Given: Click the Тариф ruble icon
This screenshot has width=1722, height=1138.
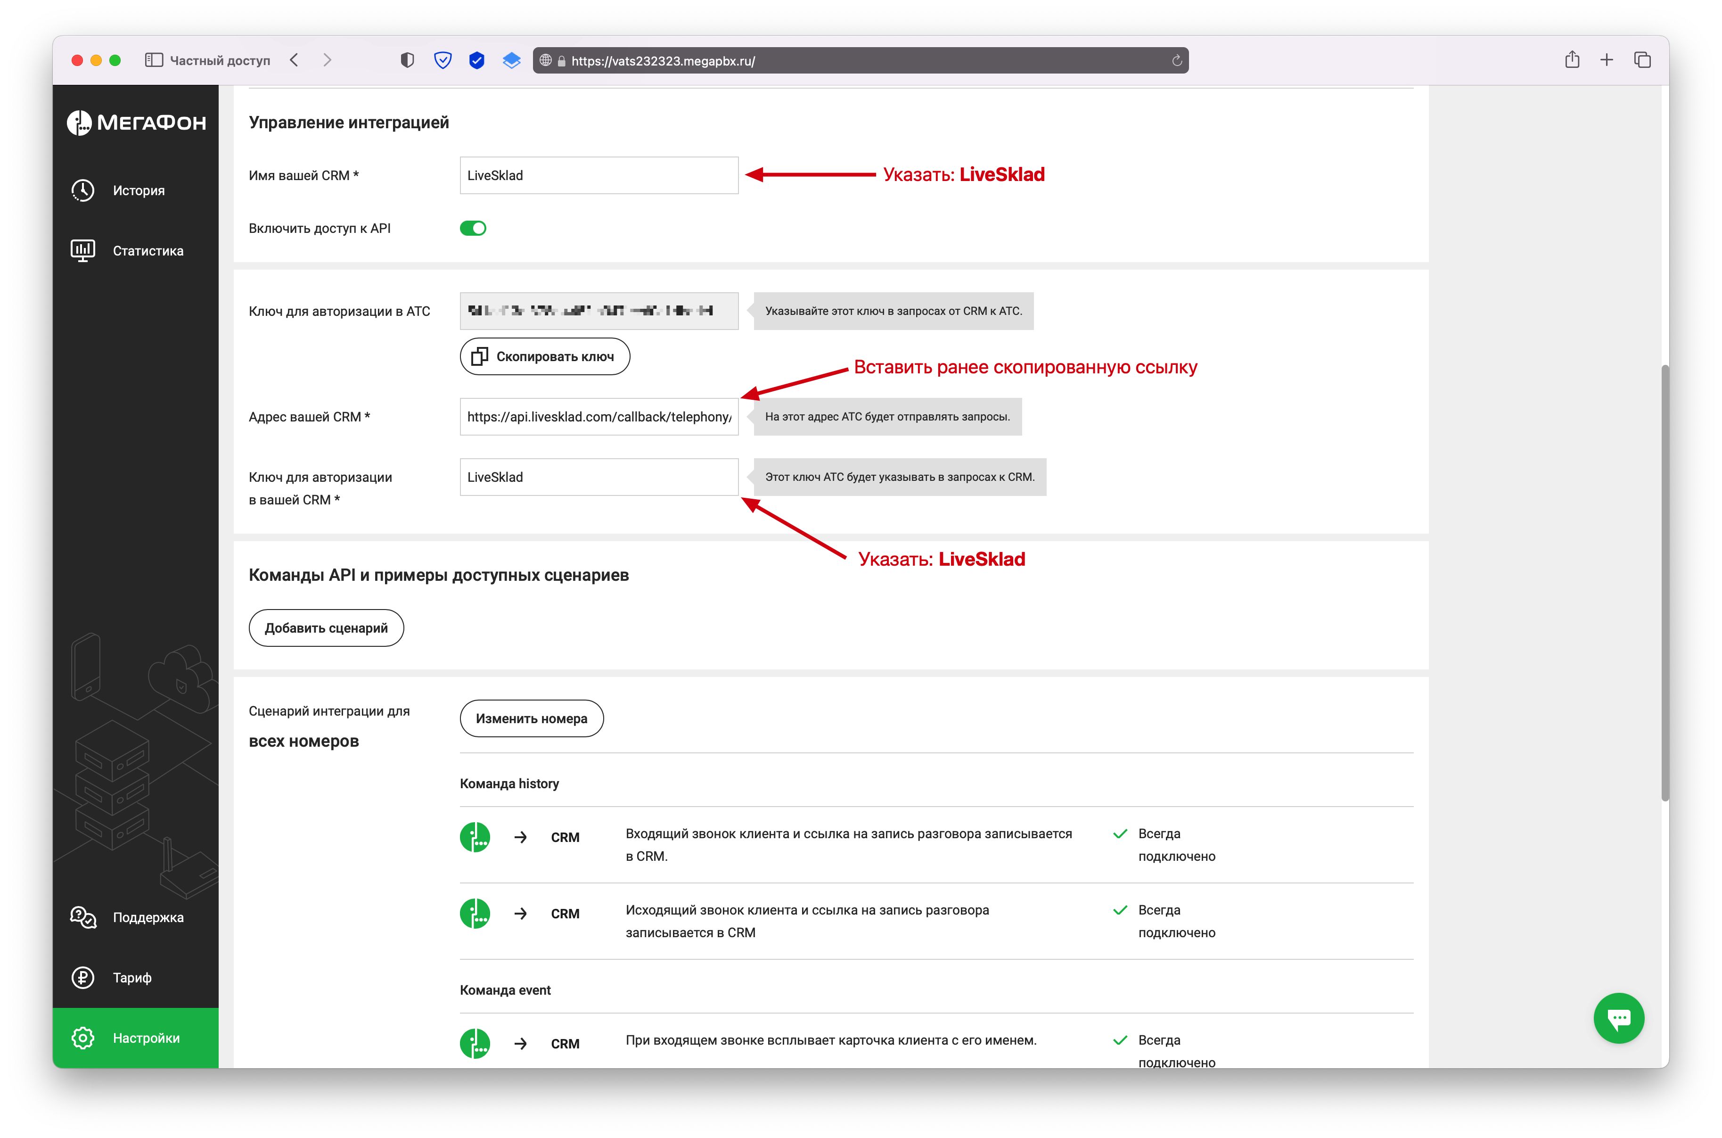Looking at the screenshot, I should pyautogui.click(x=82, y=978).
